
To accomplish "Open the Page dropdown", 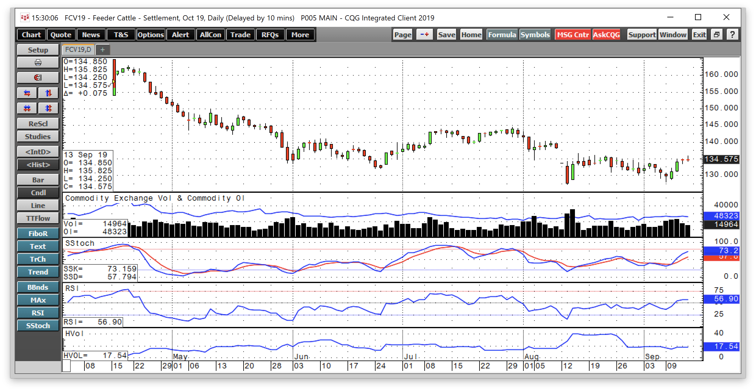I will 403,34.
